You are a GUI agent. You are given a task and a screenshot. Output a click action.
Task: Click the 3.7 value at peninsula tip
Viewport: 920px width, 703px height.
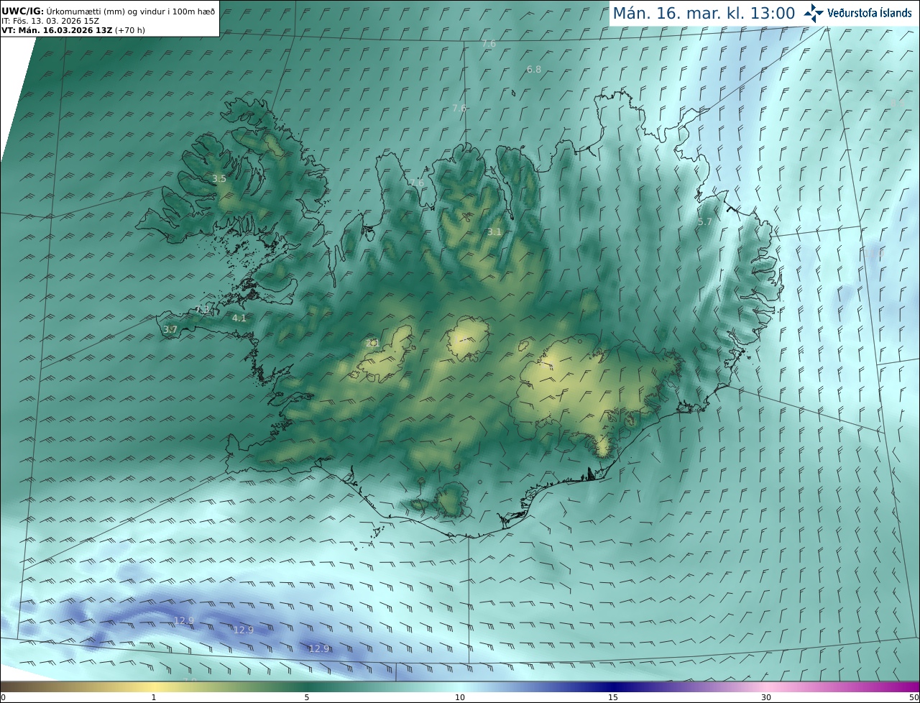coord(170,329)
